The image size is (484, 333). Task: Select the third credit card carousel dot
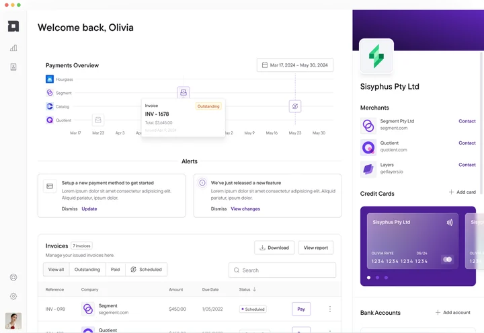tap(386, 277)
